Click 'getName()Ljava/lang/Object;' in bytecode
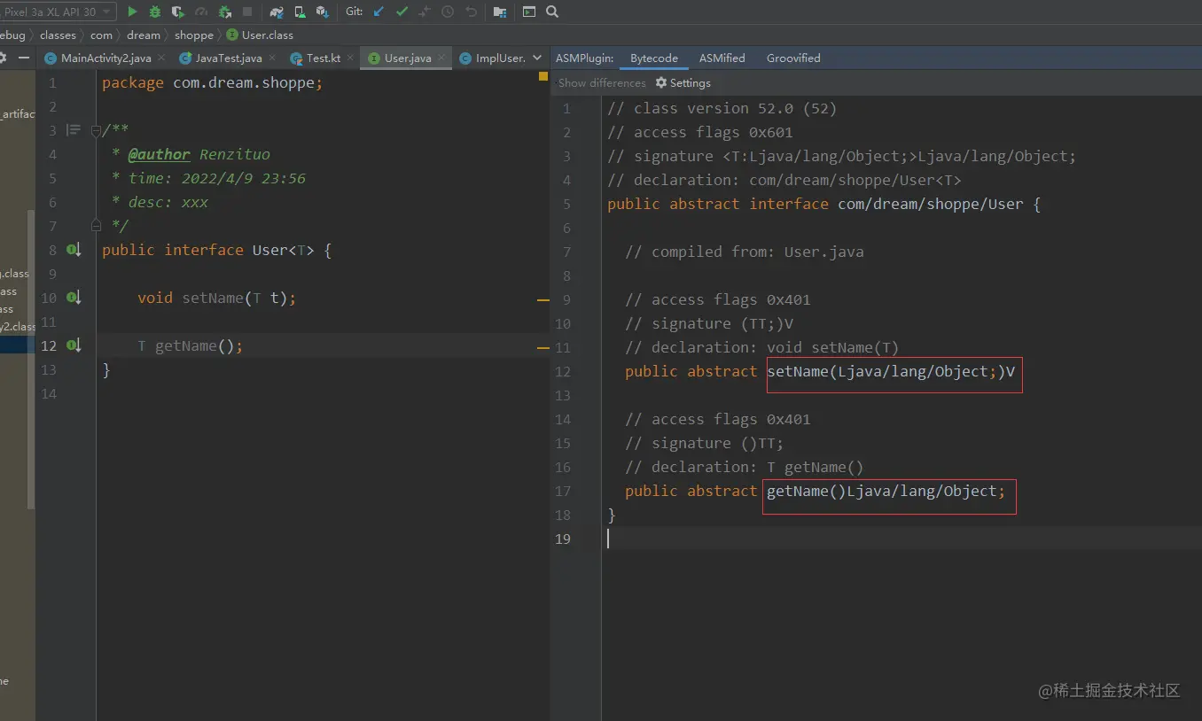This screenshot has width=1202, height=721. click(886, 491)
